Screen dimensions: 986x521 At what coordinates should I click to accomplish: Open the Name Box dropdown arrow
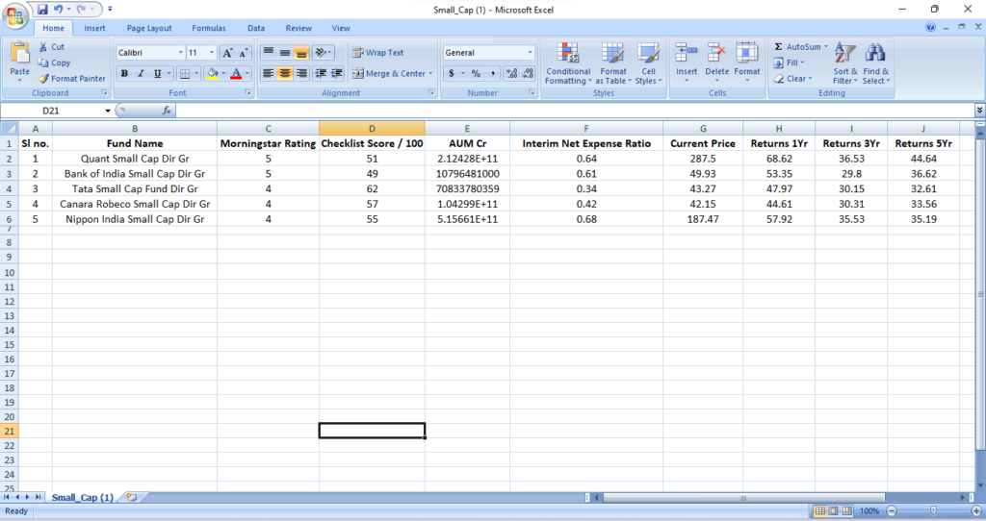(x=108, y=111)
